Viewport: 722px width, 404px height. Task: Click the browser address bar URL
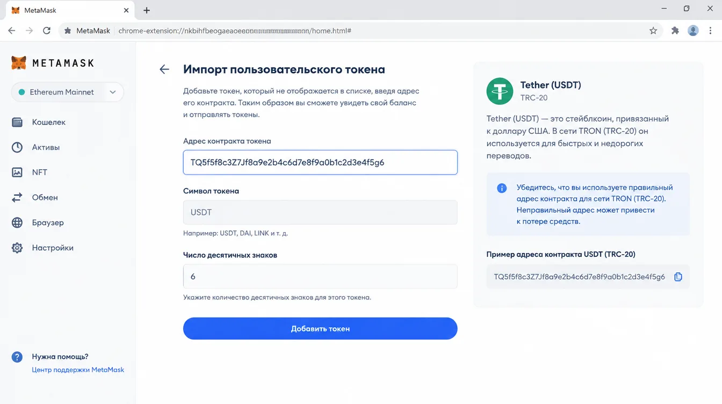coord(235,31)
